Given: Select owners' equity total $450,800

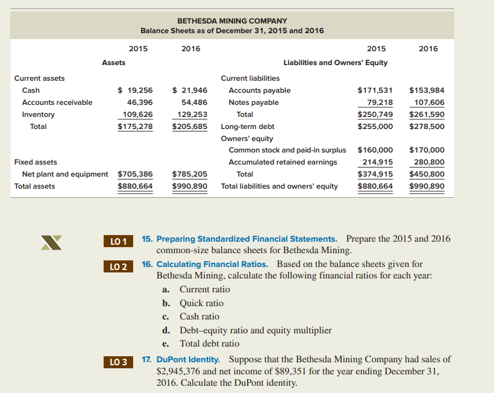Looking at the screenshot, I should pos(427,174).
